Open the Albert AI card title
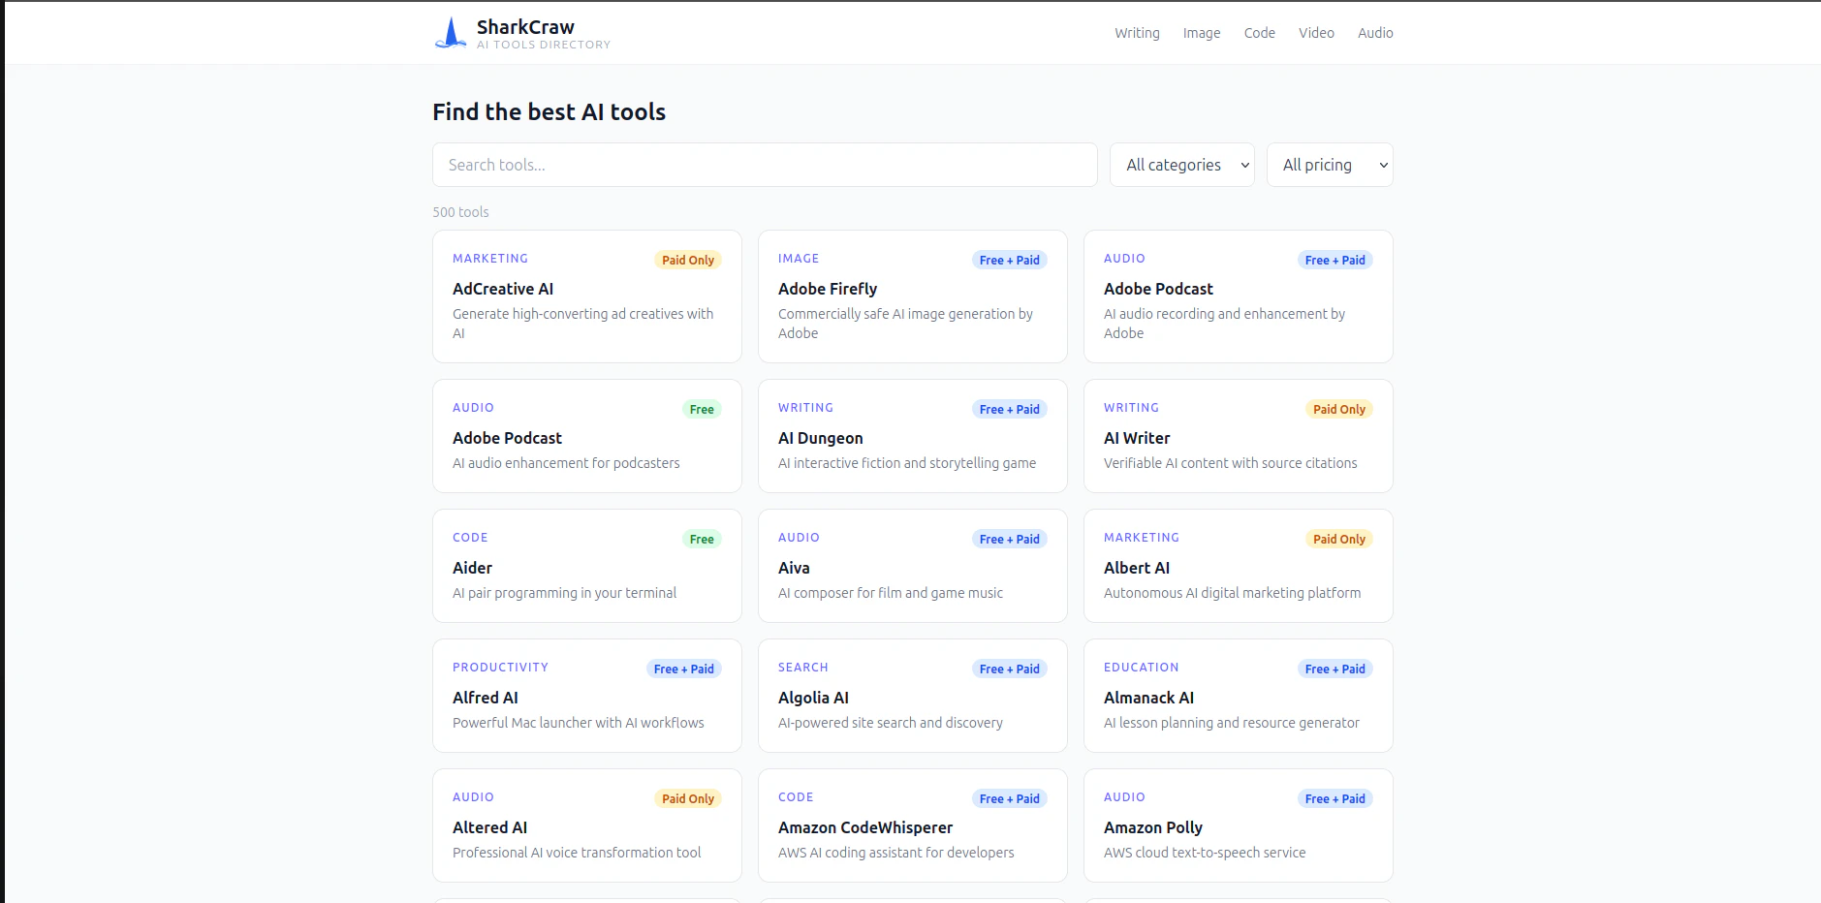The height and width of the screenshot is (903, 1821). 1137,568
